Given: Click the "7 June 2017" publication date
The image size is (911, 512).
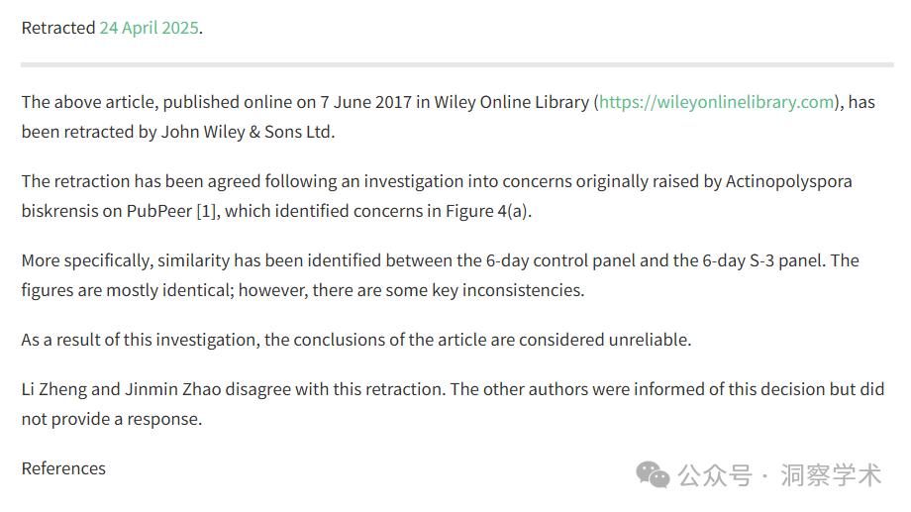Looking at the screenshot, I should [x=366, y=102].
